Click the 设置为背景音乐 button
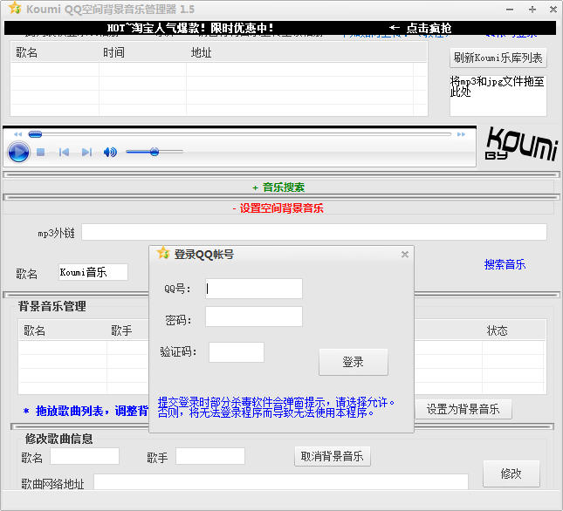Viewport: 563px width, 511px height. tap(463, 409)
